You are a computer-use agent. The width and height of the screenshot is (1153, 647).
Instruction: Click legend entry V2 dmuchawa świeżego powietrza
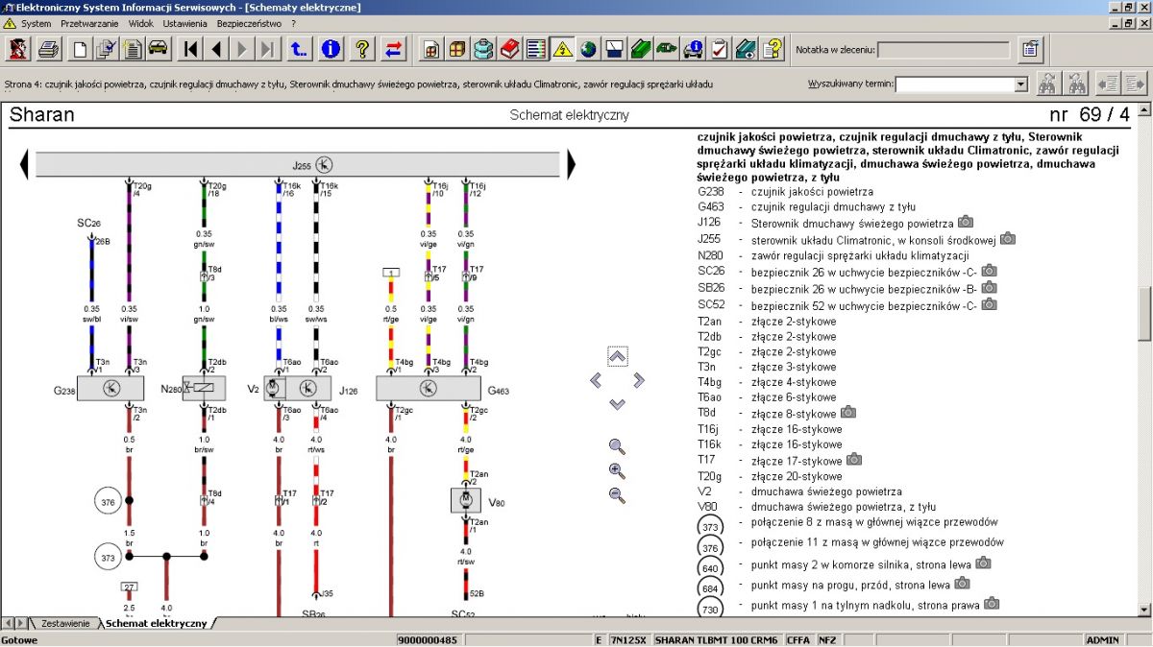pyautogui.click(x=799, y=491)
